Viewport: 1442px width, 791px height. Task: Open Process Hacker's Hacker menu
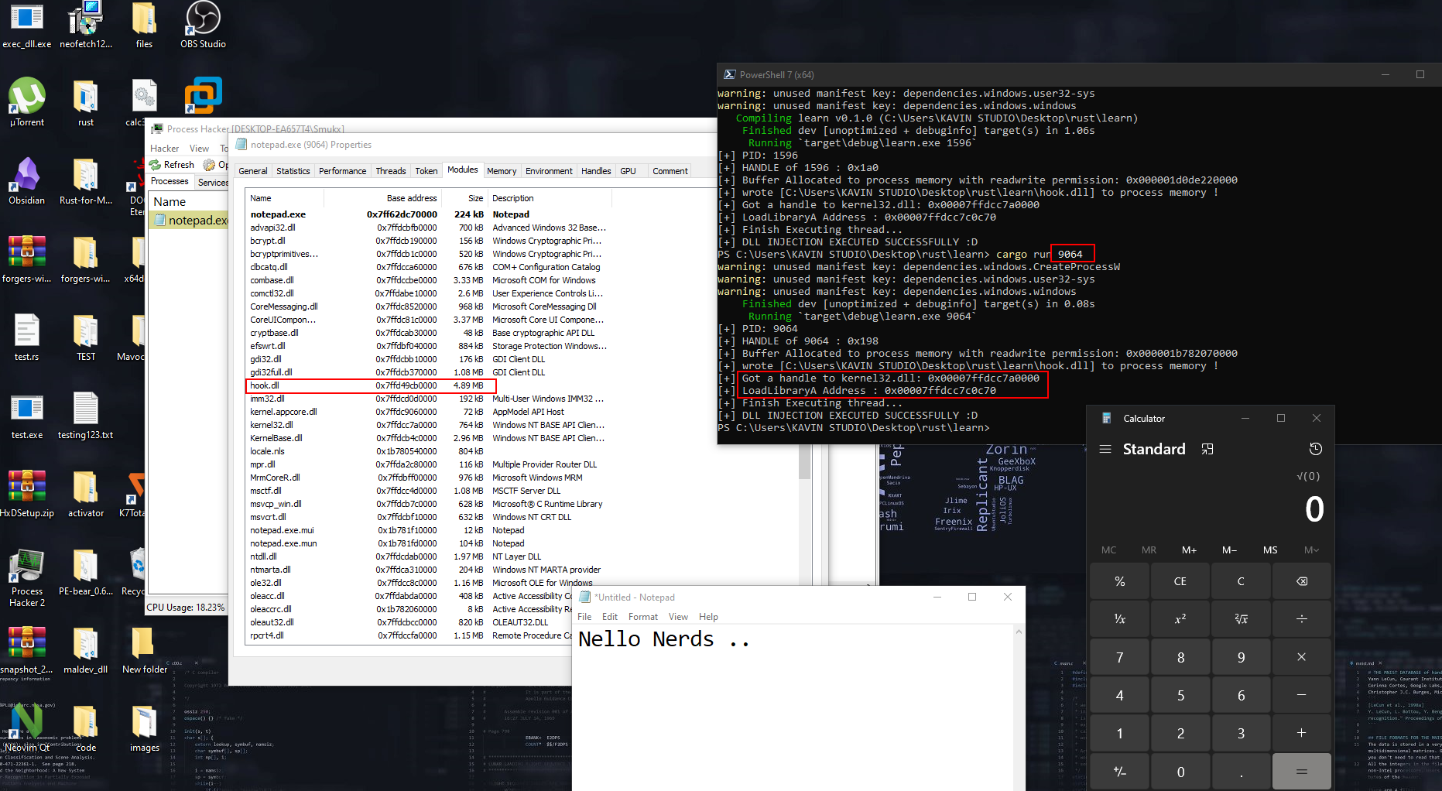(x=164, y=149)
